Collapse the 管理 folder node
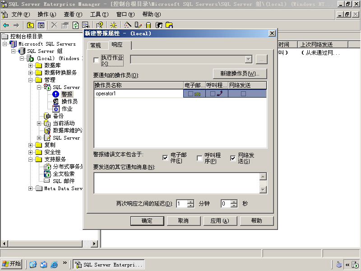 pos(30,80)
